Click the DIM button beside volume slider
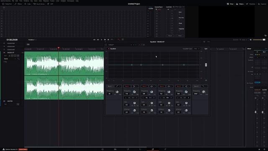The height and width of the screenshot is (151, 268). [264, 40]
